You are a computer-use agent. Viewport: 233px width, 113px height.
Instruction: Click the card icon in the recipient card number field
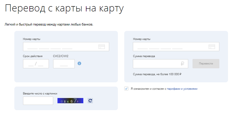[x=212, y=47]
